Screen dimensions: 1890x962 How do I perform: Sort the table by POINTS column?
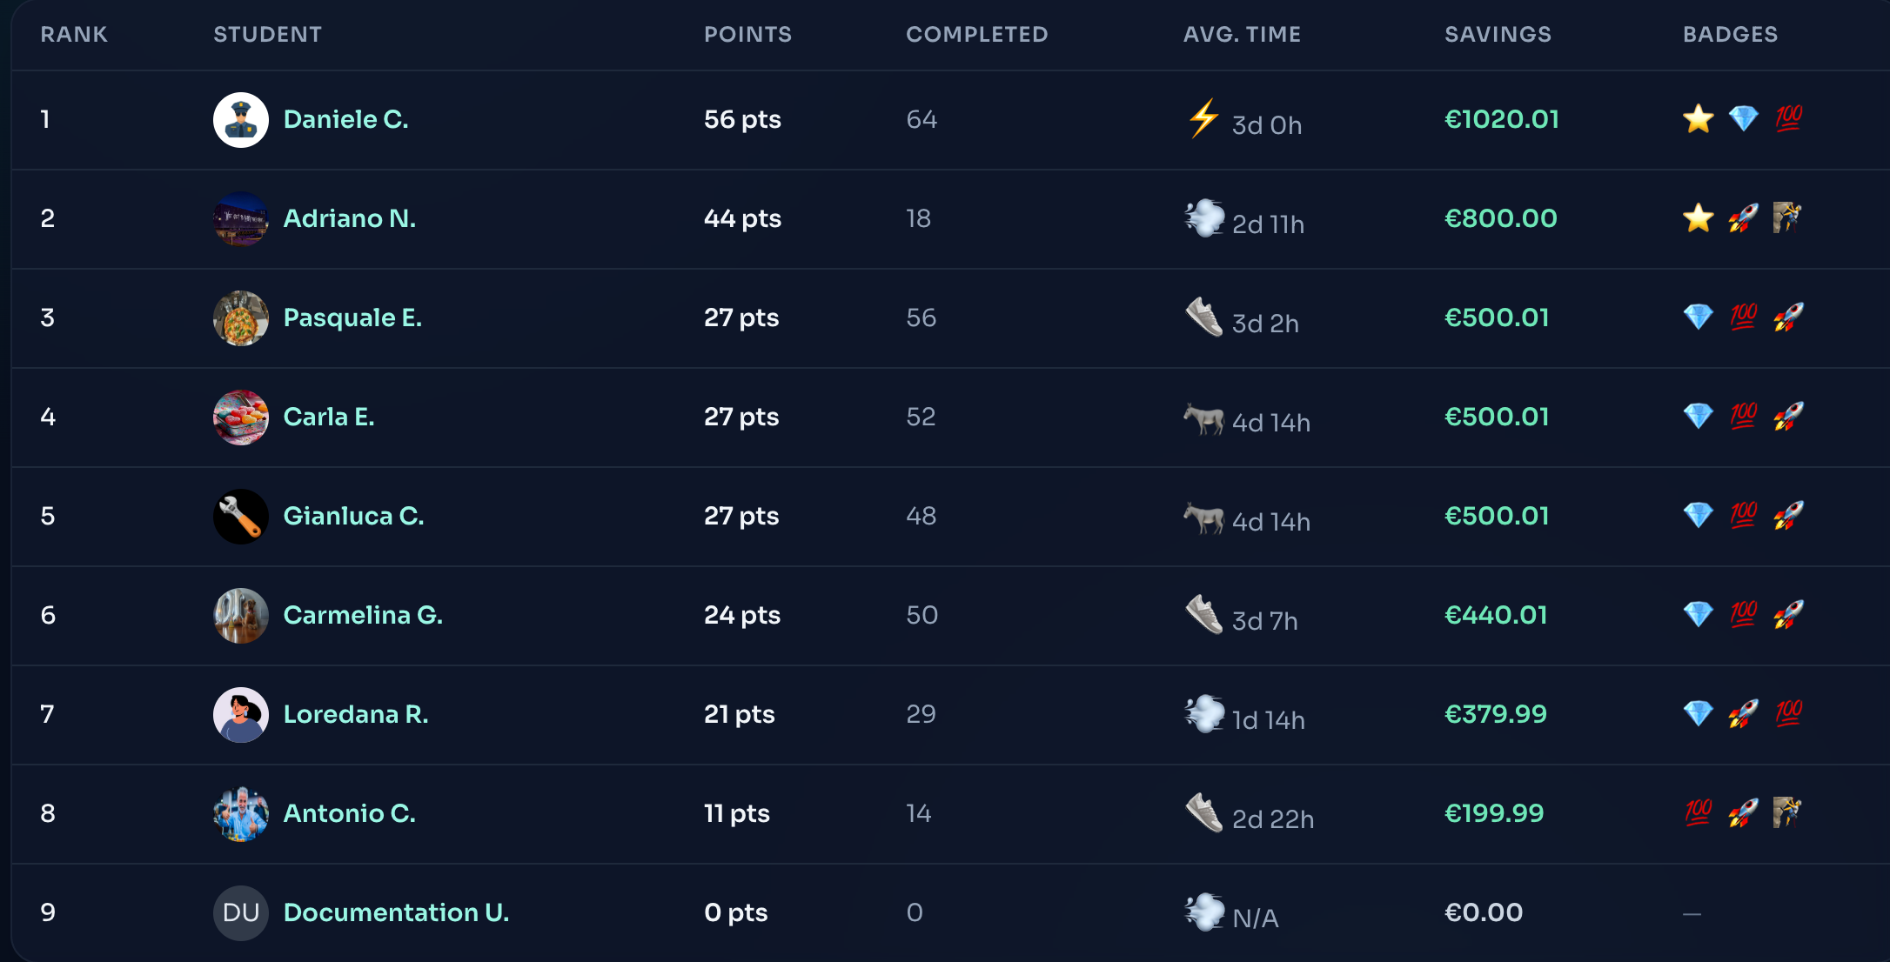point(748,35)
